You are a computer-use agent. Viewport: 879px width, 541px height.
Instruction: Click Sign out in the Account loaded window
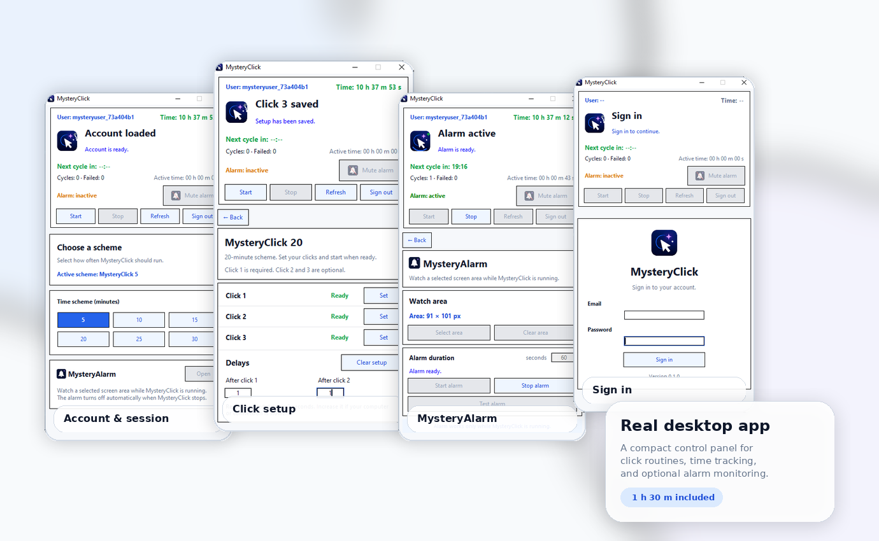(x=199, y=216)
